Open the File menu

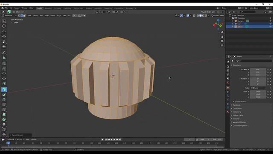click(x=6, y=8)
